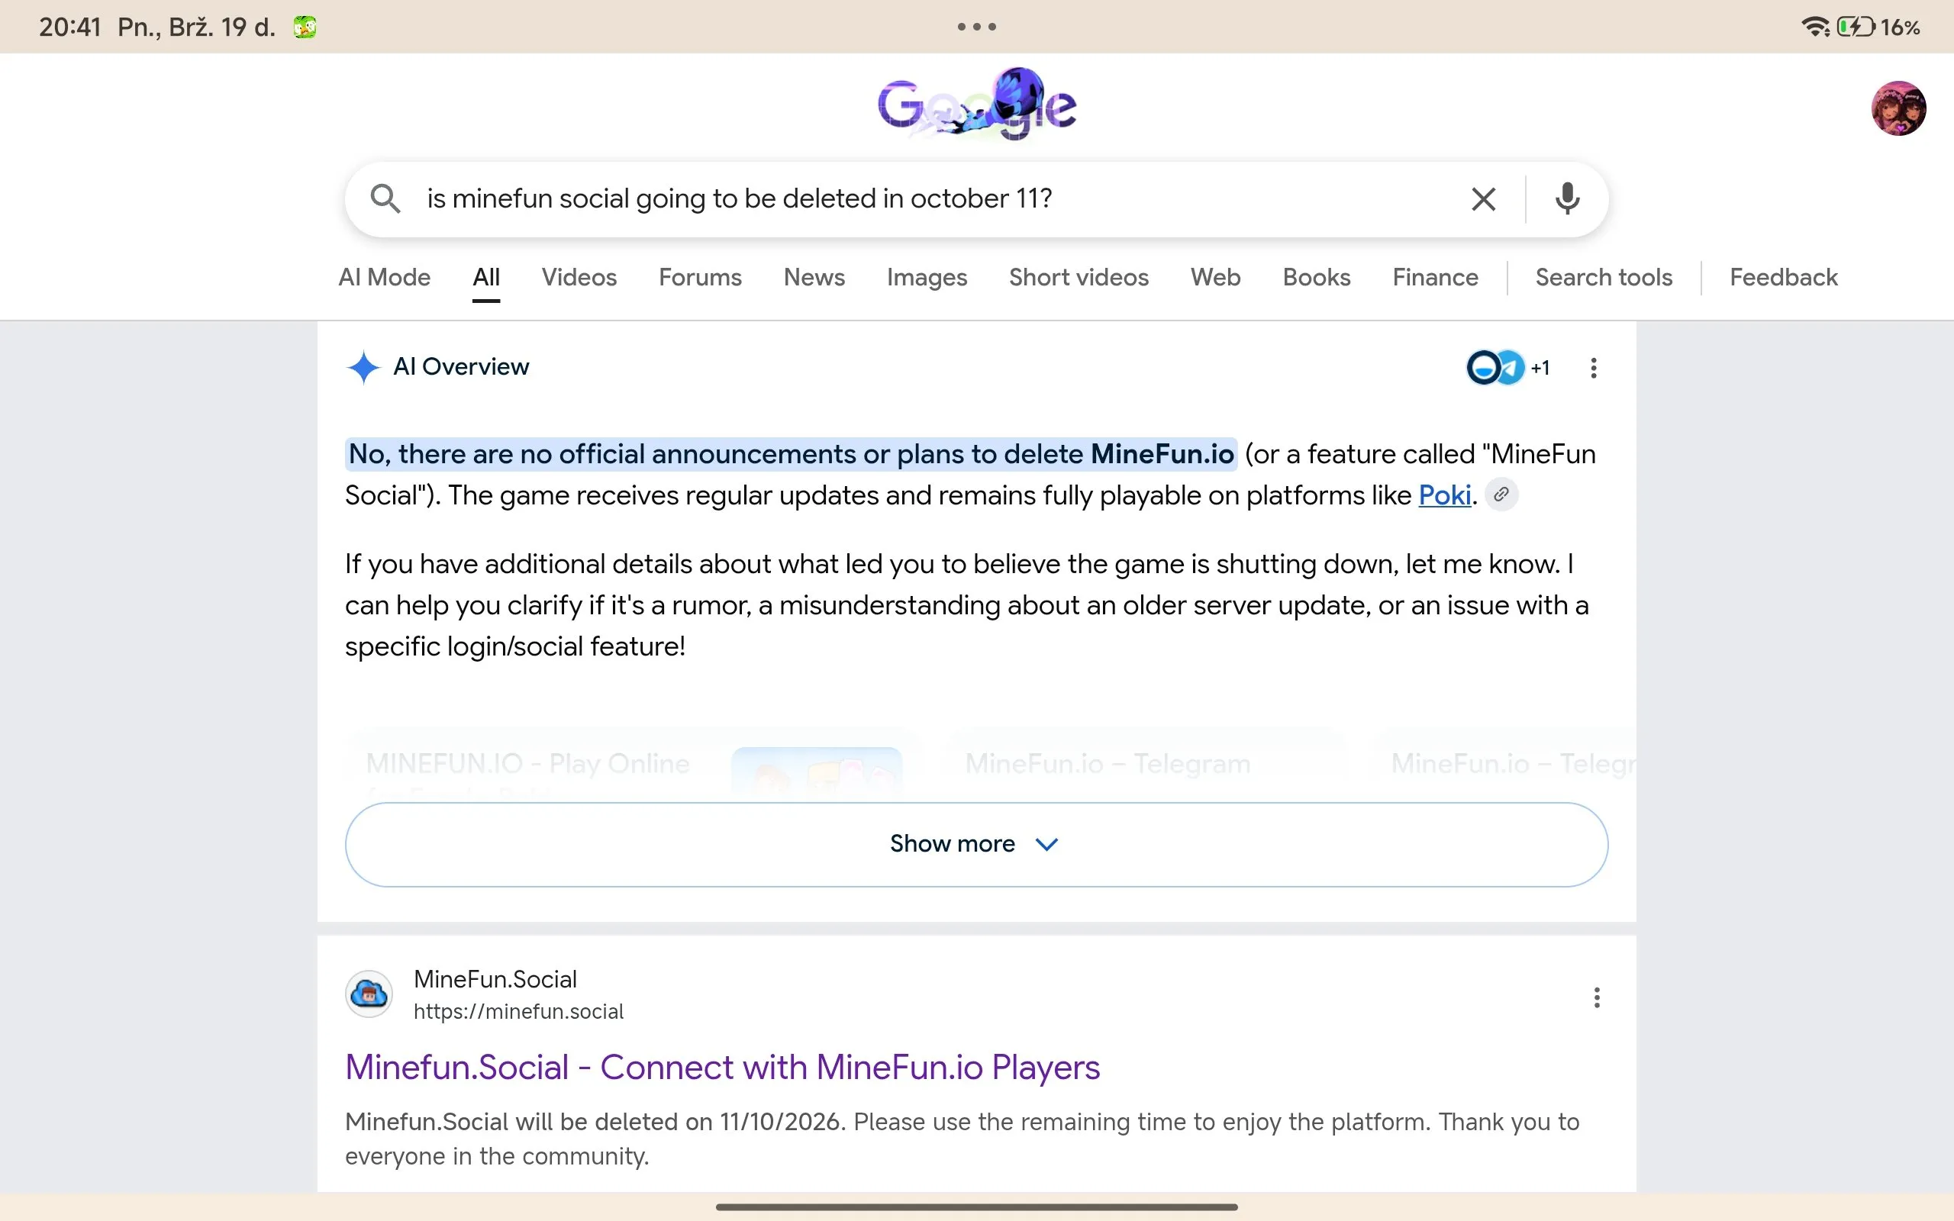
Task: Switch to AI Mode tab
Action: pyautogui.click(x=385, y=277)
